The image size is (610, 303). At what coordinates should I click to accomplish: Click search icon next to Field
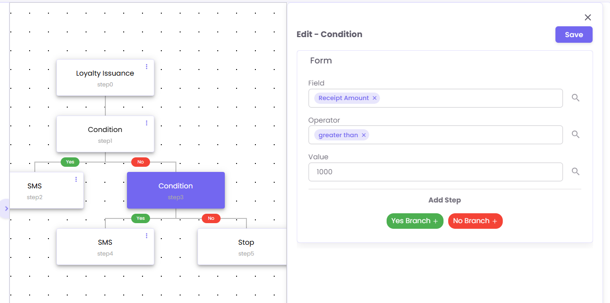575,98
